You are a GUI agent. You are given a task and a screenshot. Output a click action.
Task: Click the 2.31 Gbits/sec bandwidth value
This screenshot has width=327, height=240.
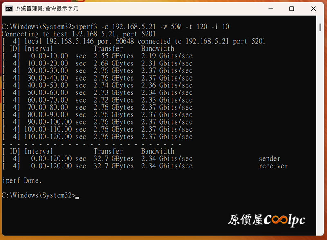[167, 63]
